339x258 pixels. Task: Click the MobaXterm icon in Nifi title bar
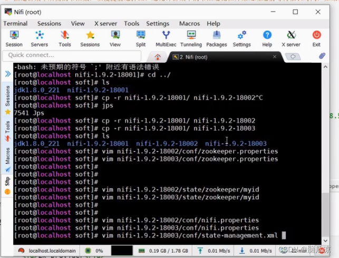coord(8,12)
